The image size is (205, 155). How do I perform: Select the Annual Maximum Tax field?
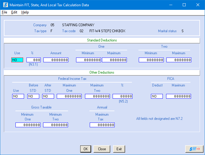[102, 125]
